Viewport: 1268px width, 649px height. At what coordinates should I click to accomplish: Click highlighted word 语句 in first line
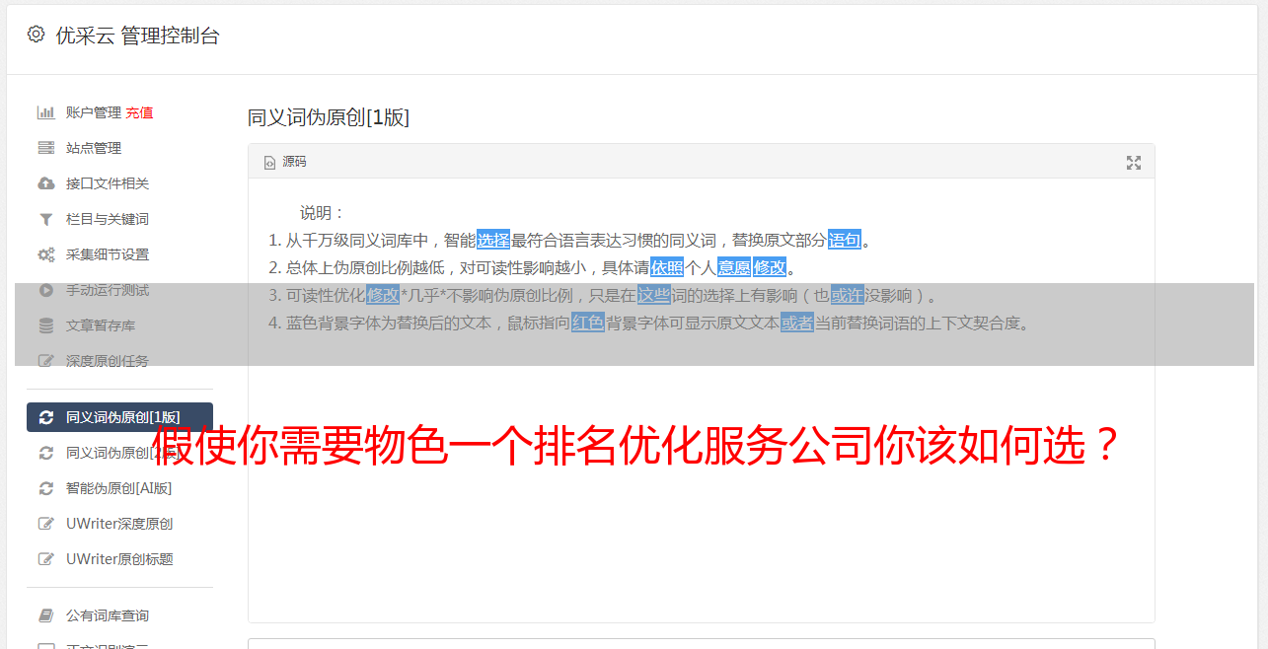(845, 240)
